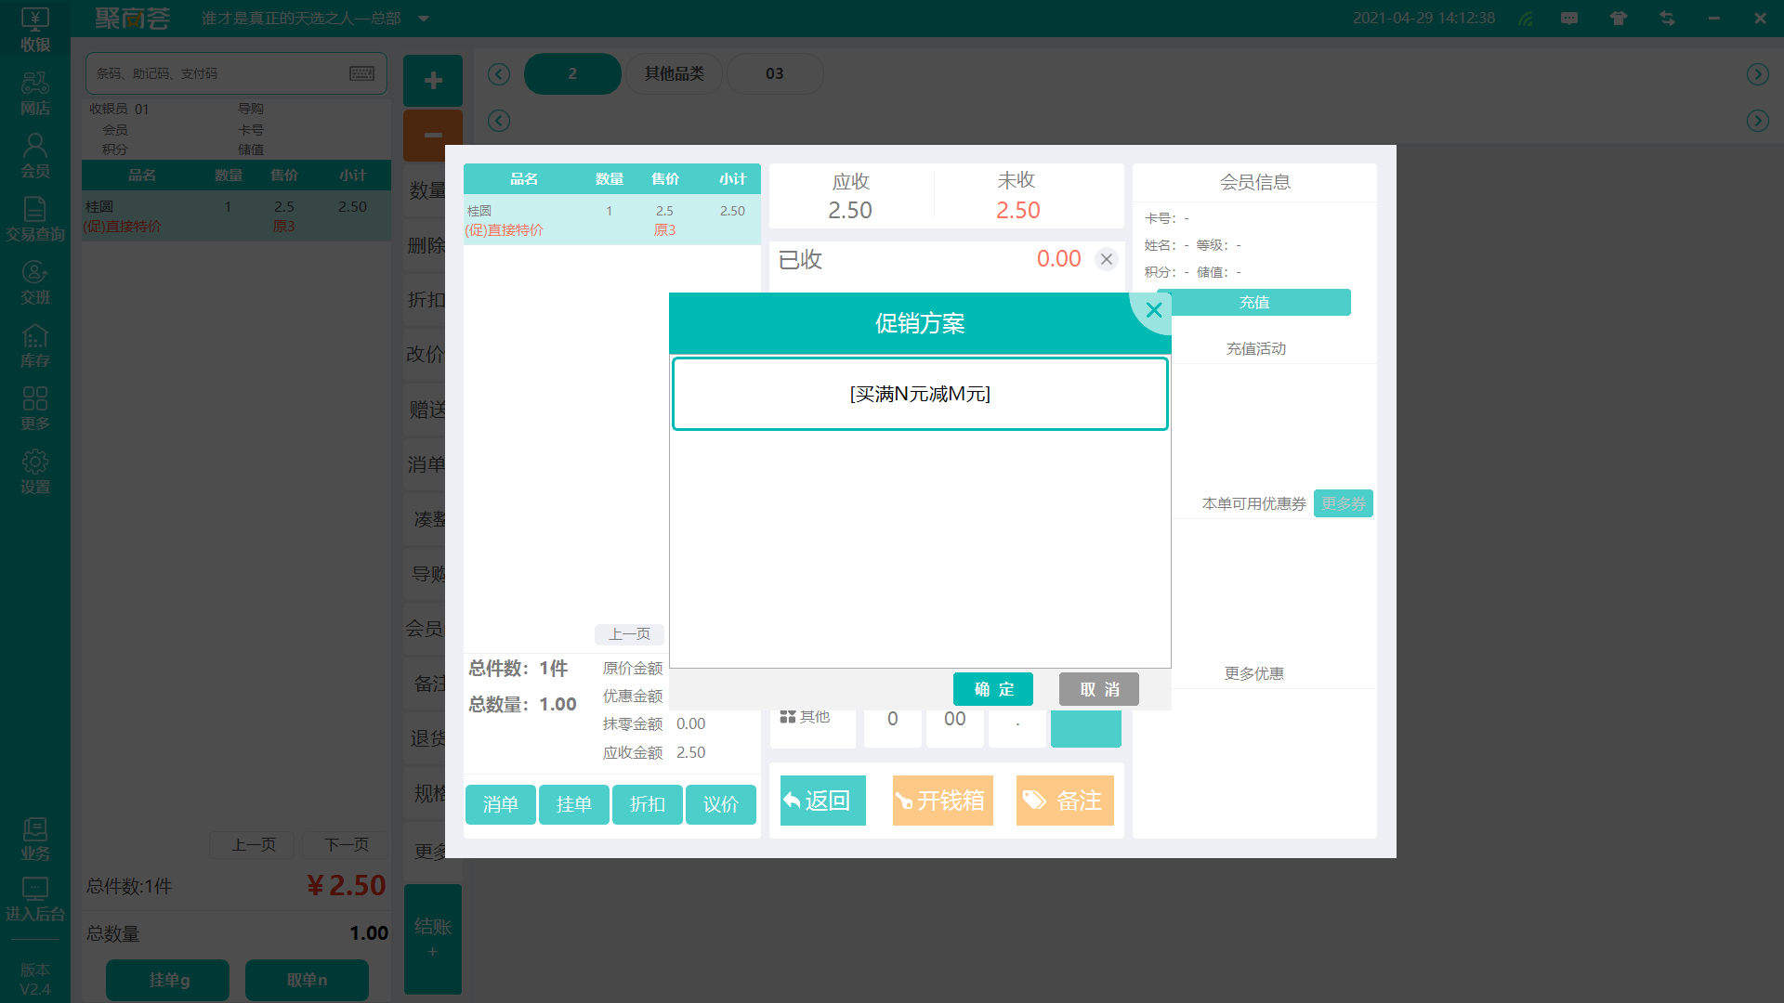Click right arrow of second category row

(1757, 121)
